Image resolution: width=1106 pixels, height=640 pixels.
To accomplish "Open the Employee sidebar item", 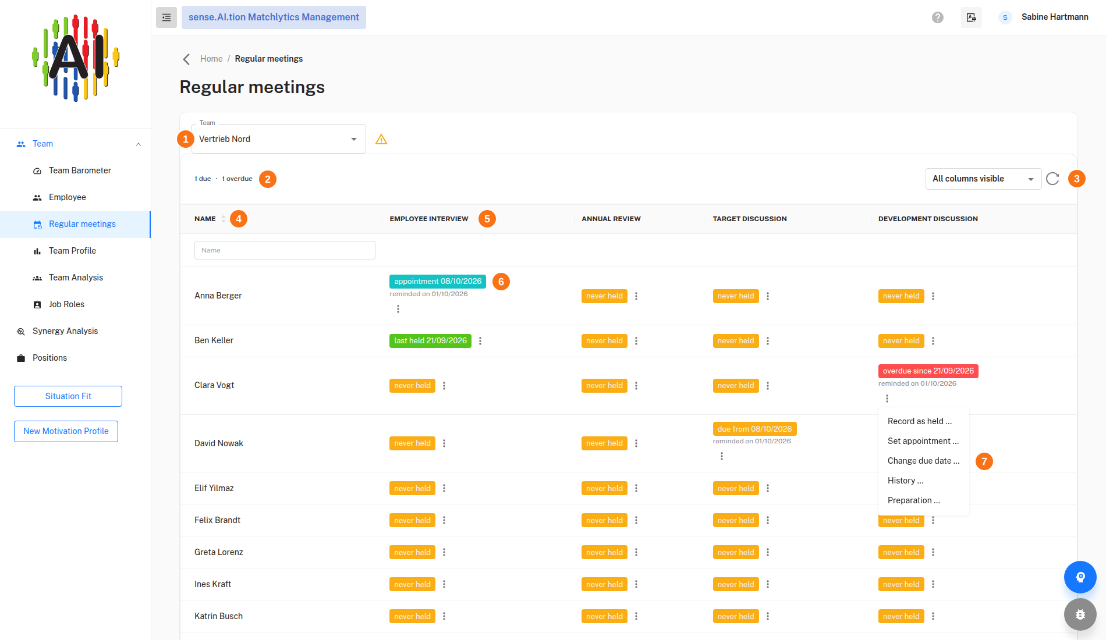I will pos(75,197).
